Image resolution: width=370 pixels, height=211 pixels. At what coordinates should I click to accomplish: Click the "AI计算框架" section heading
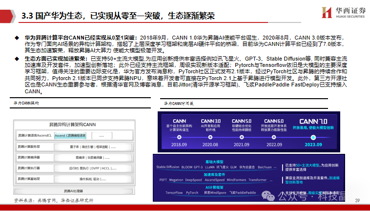tap(214, 188)
